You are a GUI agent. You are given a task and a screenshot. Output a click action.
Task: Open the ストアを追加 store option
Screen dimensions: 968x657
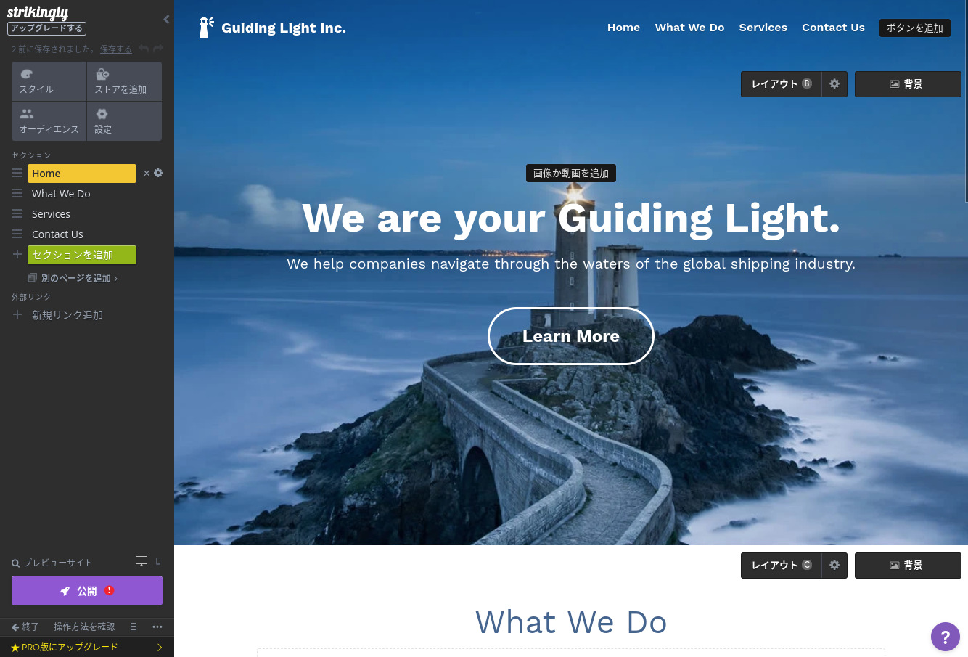point(124,81)
